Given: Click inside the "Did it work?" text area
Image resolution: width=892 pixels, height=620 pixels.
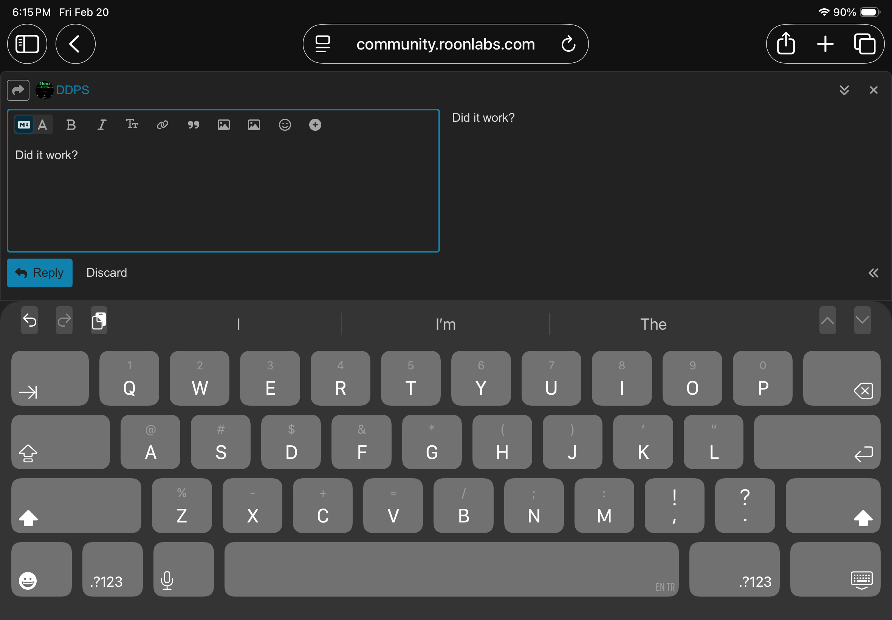Looking at the screenshot, I should click(223, 194).
